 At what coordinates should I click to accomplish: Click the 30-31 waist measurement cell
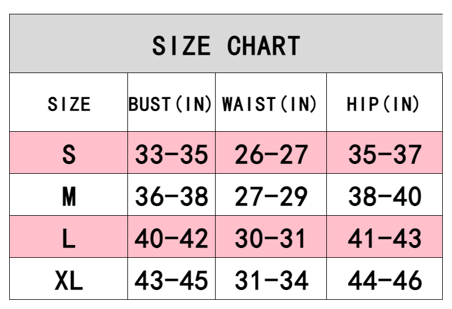click(x=270, y=238)
